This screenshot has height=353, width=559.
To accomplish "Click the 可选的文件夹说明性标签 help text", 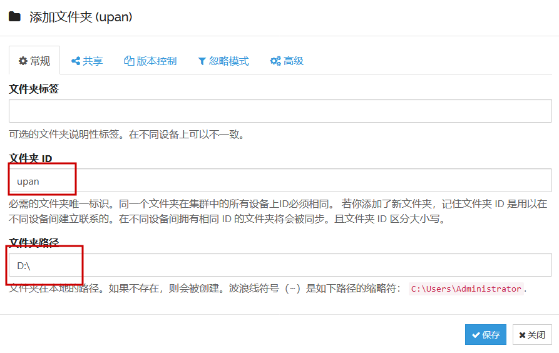I will coord(127,135).
